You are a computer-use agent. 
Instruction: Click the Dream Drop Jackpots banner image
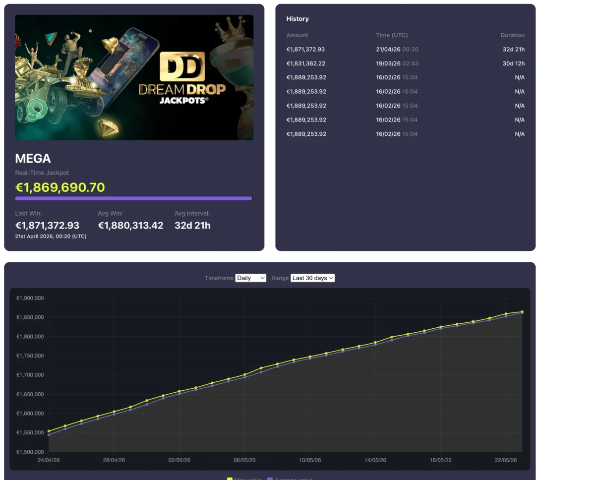click(134, 77)
